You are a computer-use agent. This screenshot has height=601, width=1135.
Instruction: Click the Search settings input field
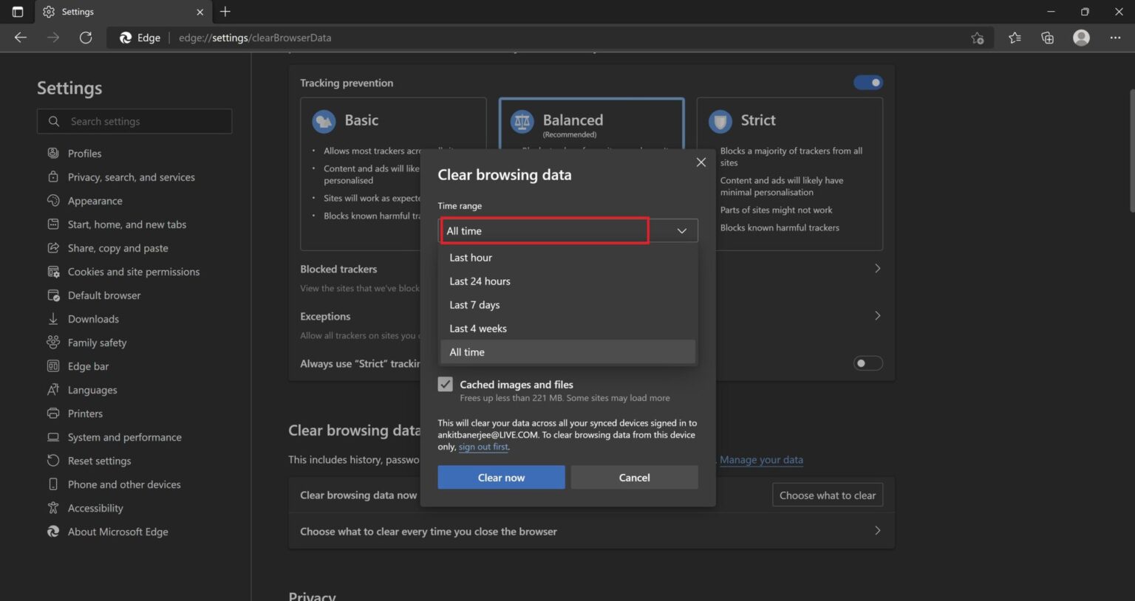coord(134,121)
